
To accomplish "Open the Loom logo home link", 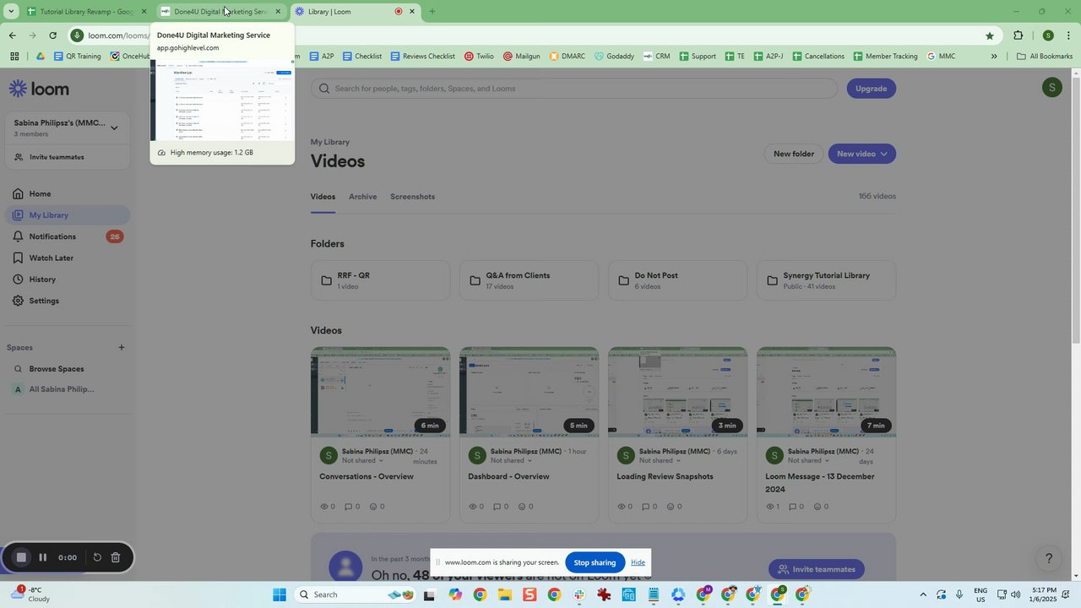I will point(39,89).
